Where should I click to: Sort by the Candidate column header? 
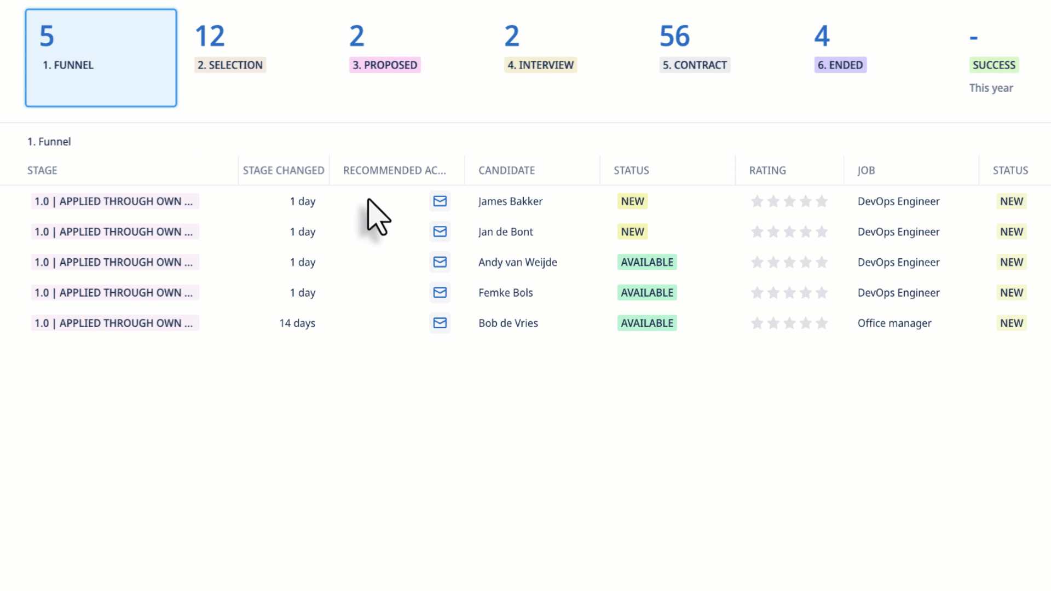click(506, 171)
